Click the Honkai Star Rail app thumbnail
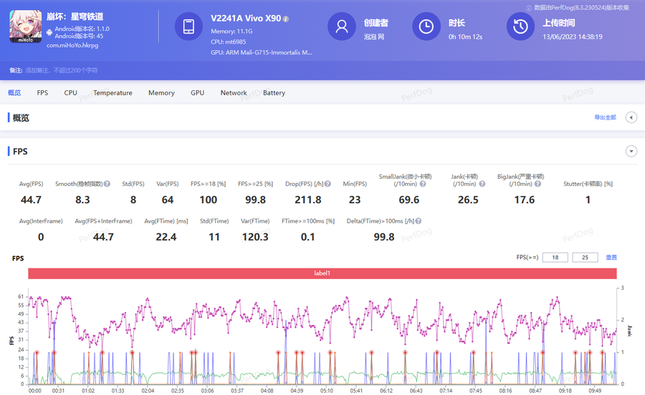 point(26,26)
